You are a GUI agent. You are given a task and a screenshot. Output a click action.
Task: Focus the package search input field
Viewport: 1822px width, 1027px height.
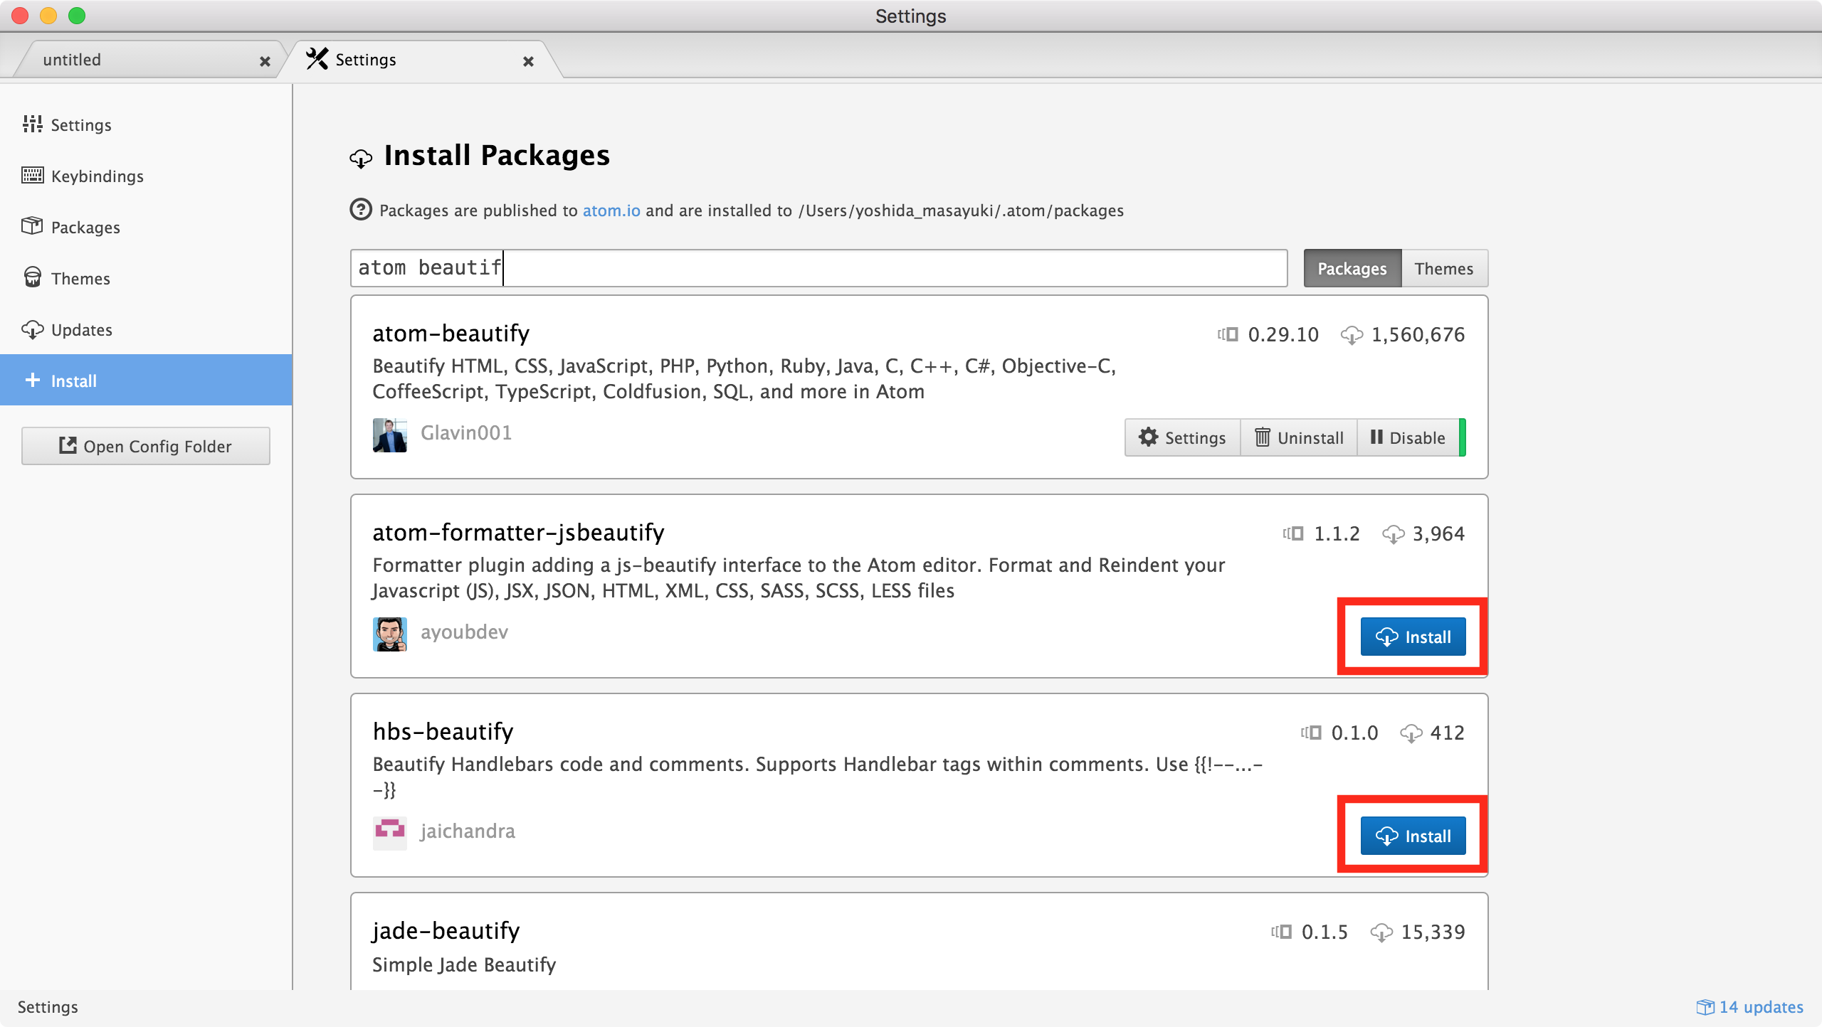point(818,268)
